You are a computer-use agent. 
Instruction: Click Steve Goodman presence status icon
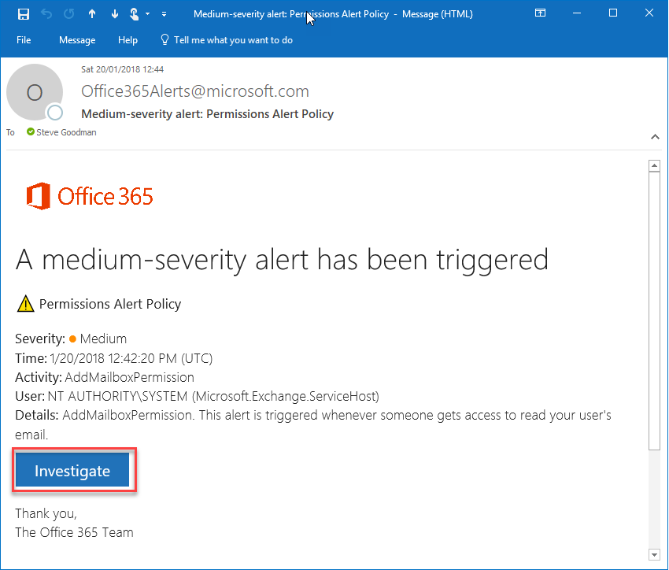(x=31, y=132)
